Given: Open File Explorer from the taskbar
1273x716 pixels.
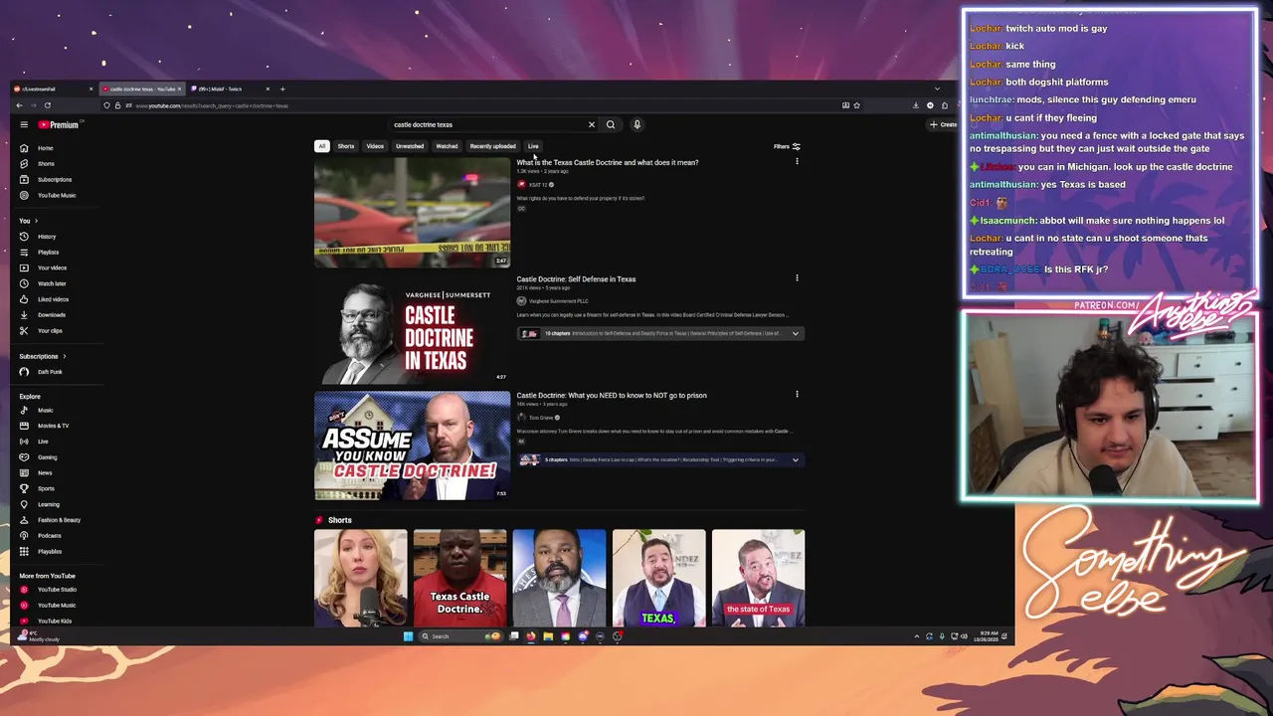Looking at the screenshot, I should click(x=548, y=636).
